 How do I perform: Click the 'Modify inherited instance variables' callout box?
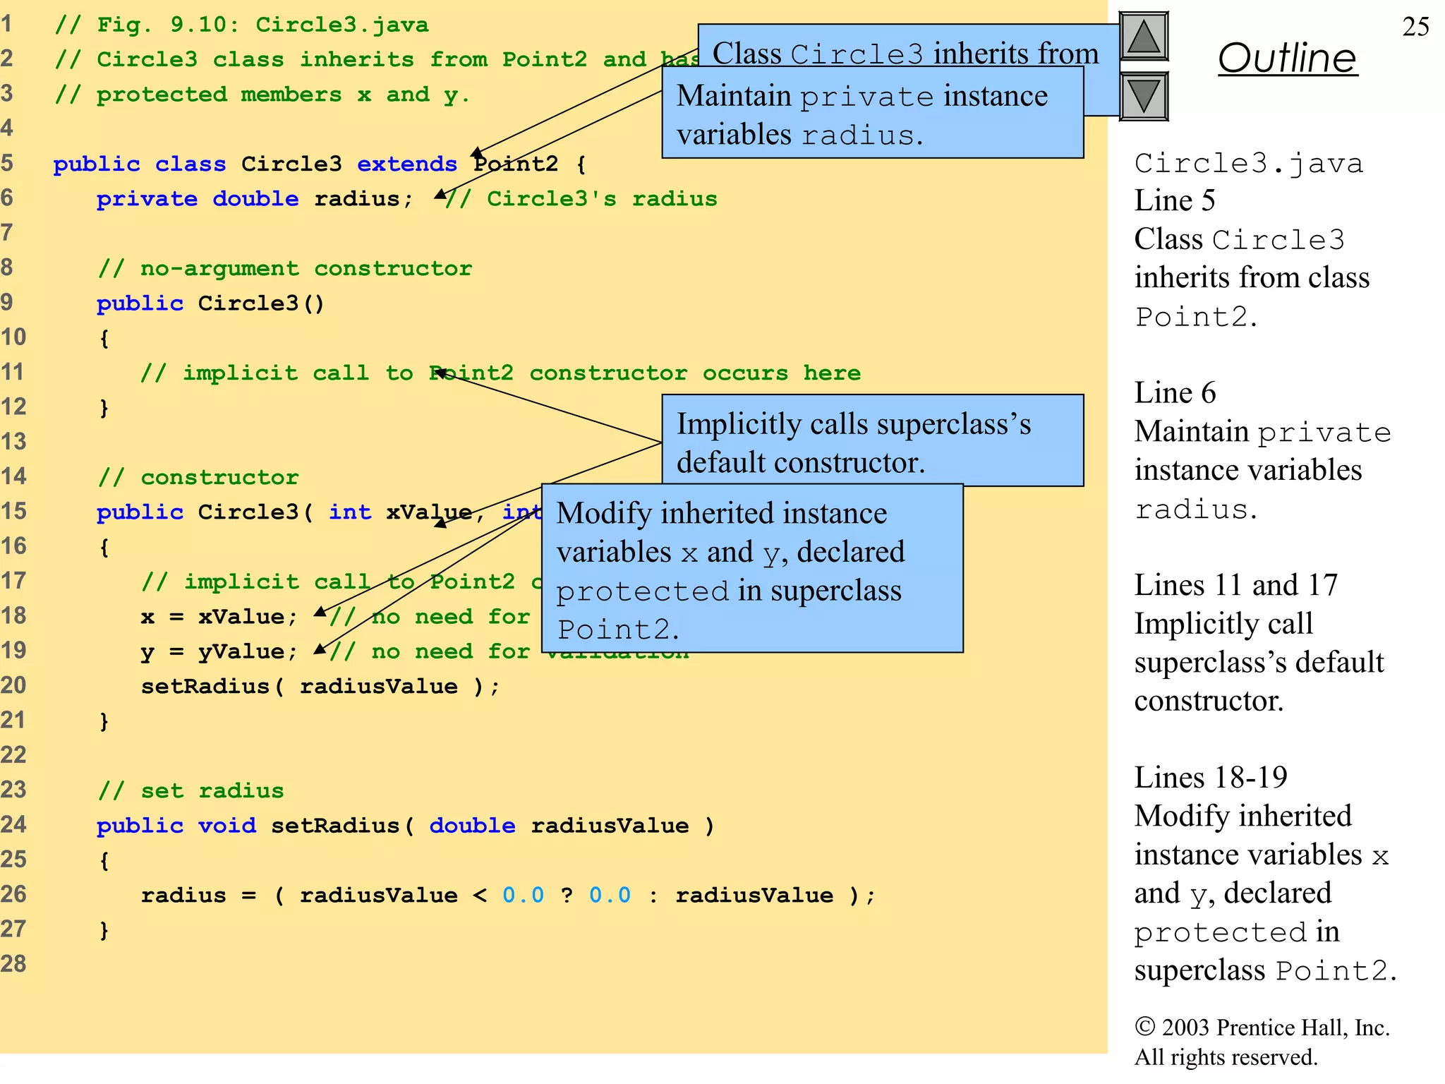752,569
